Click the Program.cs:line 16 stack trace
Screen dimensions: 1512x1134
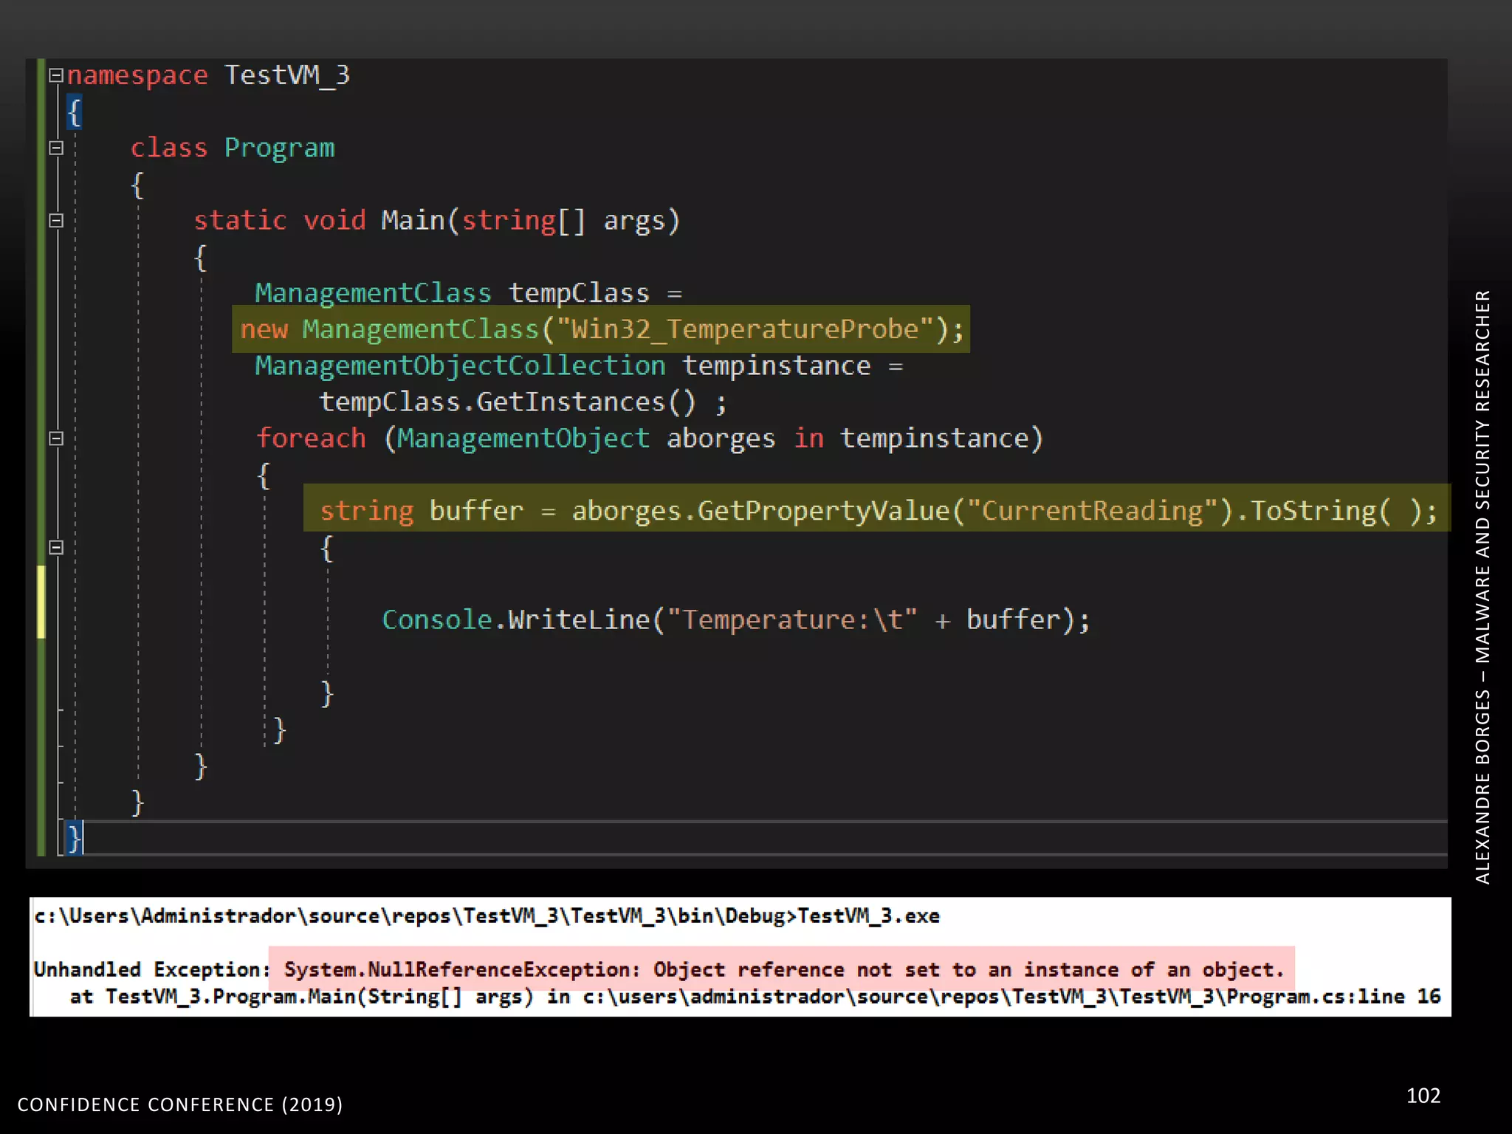click(x=1333, y=997)
